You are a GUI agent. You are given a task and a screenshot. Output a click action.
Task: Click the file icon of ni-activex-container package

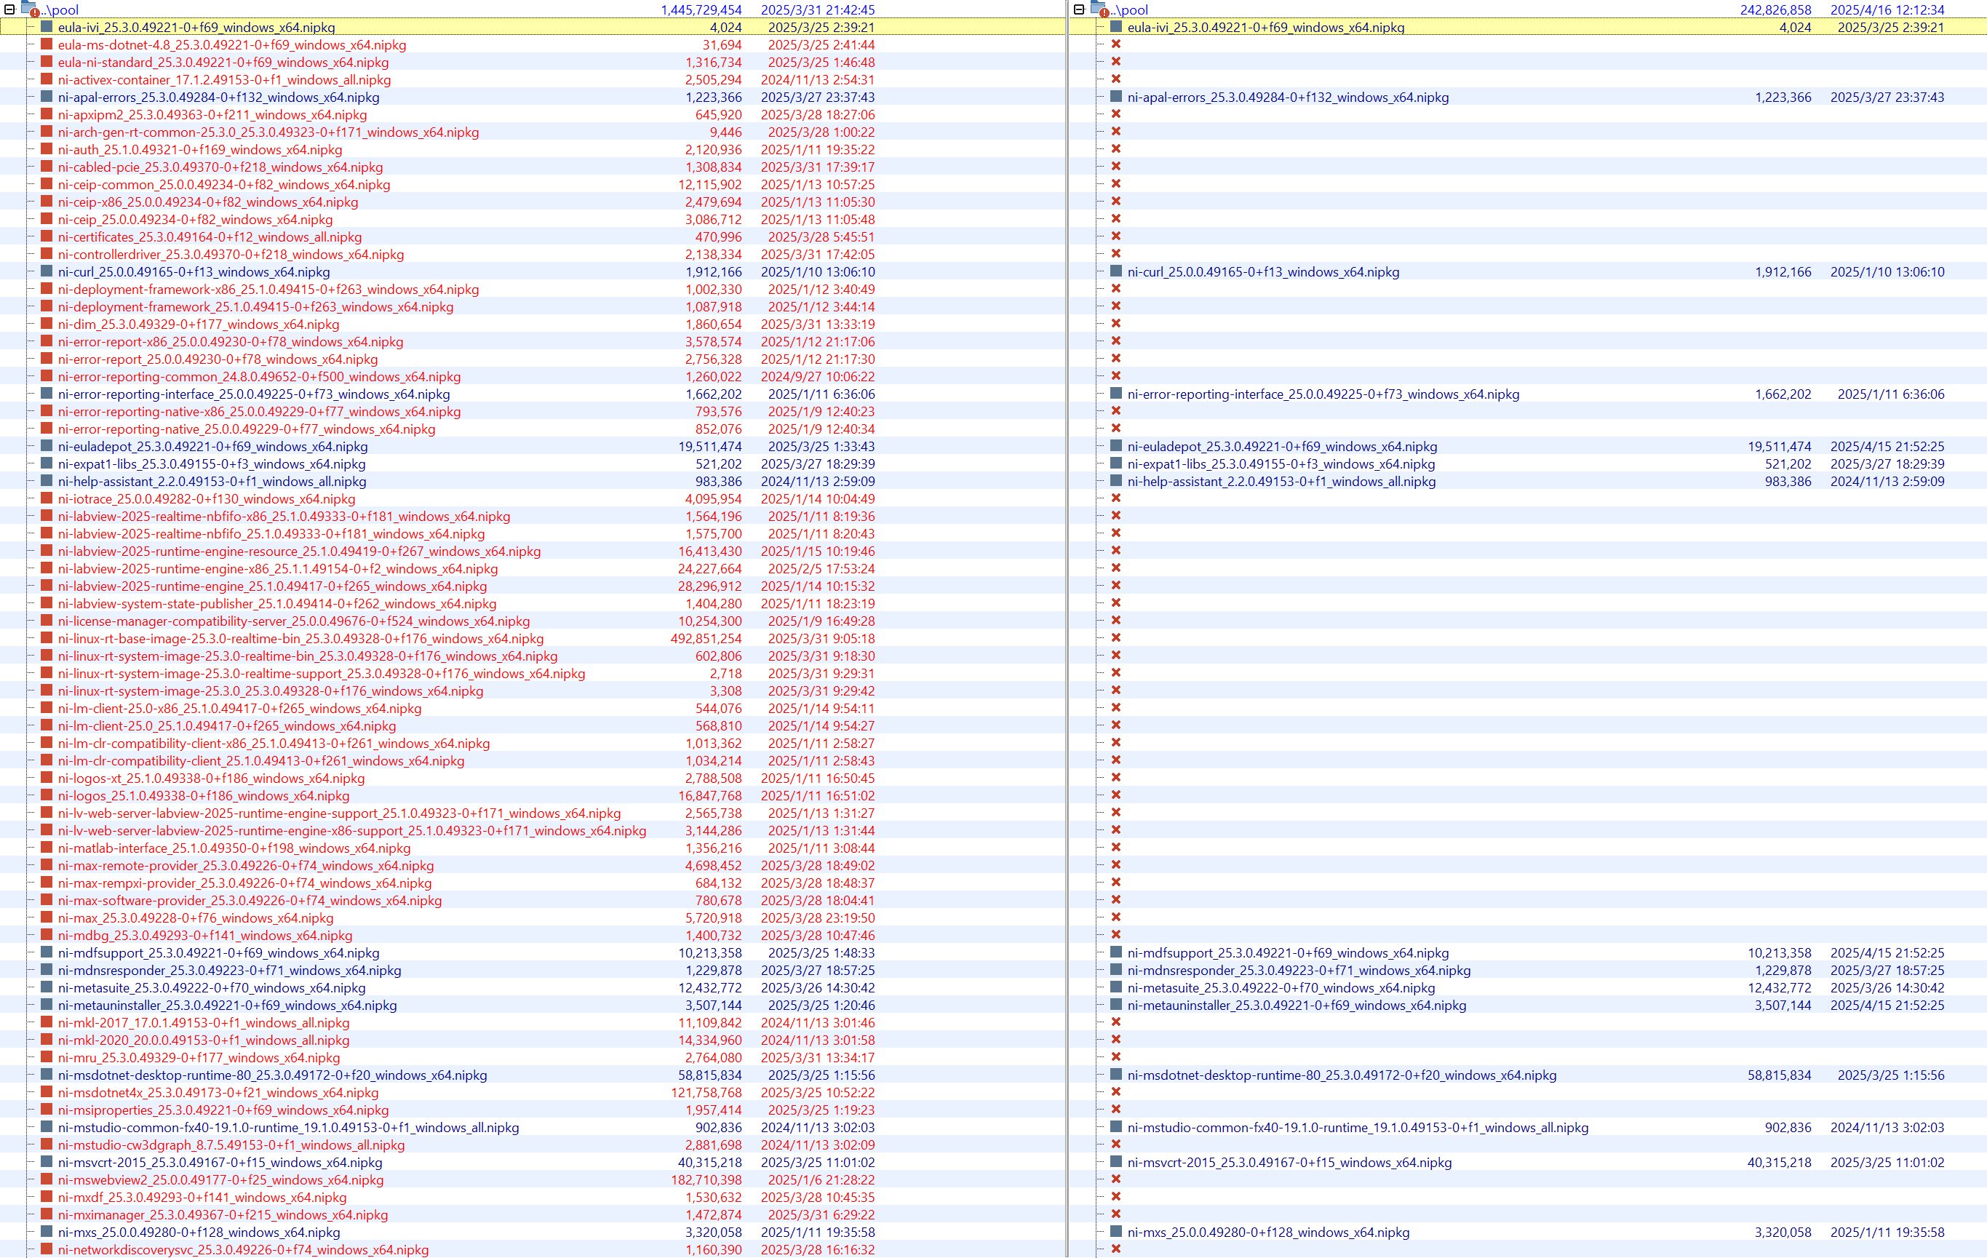pyautogui.click(x=47, y=79)
